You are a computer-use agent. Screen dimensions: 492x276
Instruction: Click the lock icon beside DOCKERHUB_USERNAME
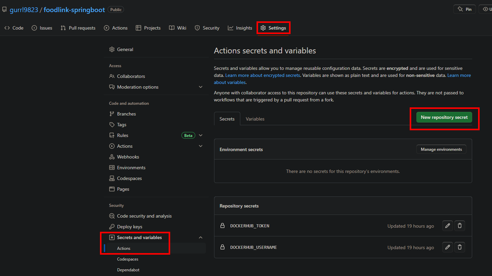222,247
